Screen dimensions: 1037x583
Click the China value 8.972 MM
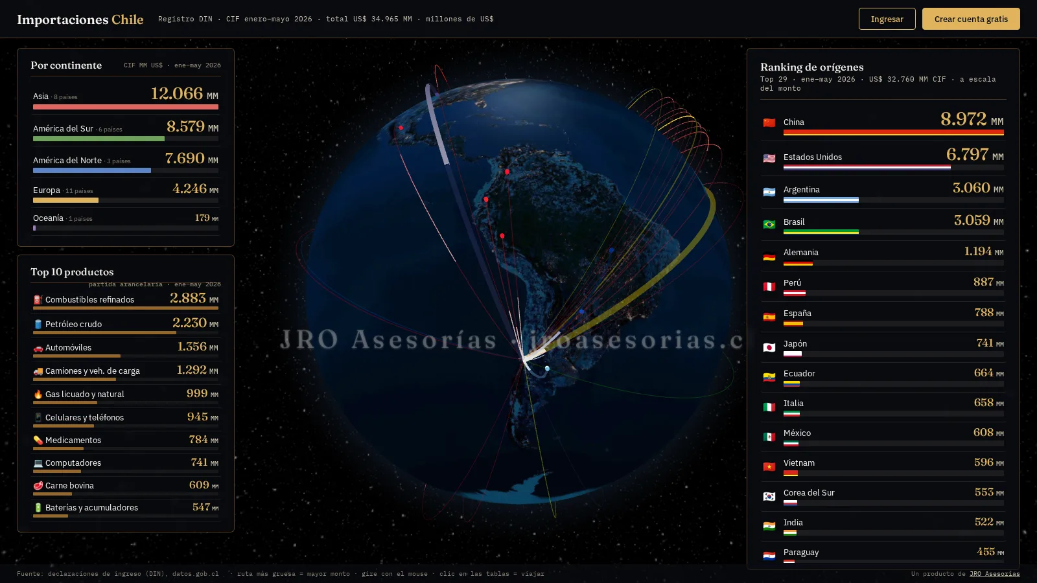(972, 119)
